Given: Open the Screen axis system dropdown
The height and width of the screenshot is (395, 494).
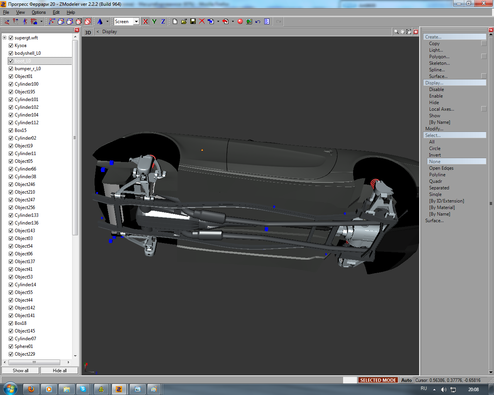Looking at the screenshot, I should point(136,22).
